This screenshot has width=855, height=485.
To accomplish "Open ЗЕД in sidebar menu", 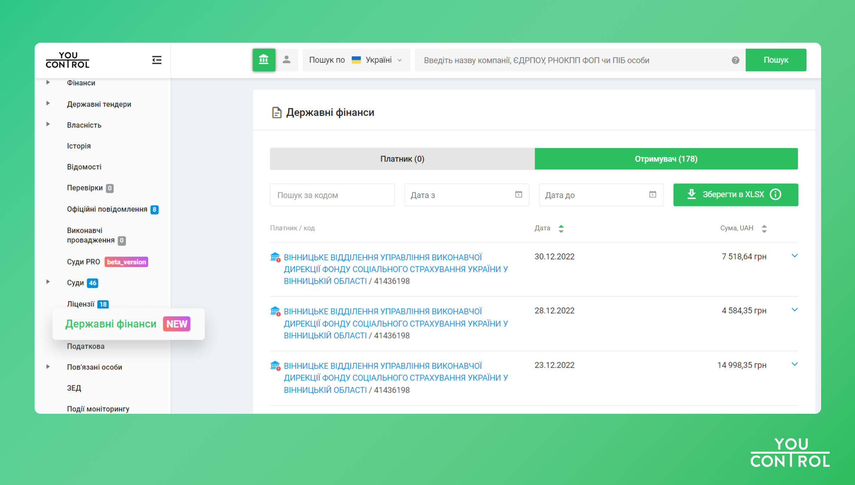I will coord(74,388).
